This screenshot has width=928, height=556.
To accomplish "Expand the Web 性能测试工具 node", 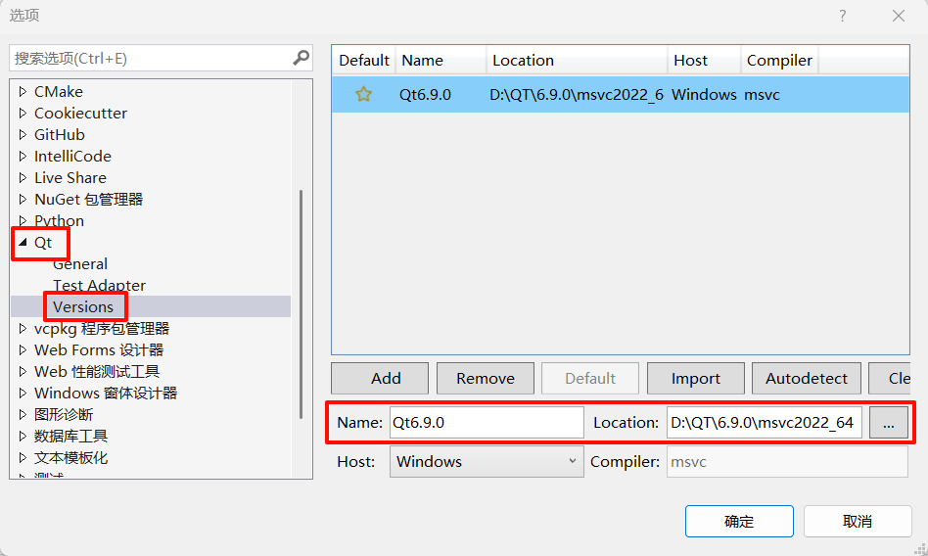I will [23, 372].
